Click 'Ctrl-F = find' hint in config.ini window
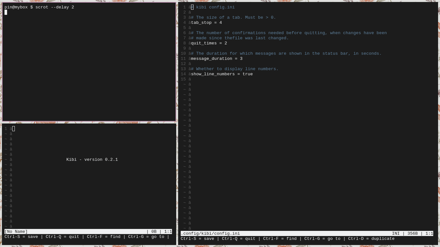The image size is (440, 247). click(x=280, y=239)
